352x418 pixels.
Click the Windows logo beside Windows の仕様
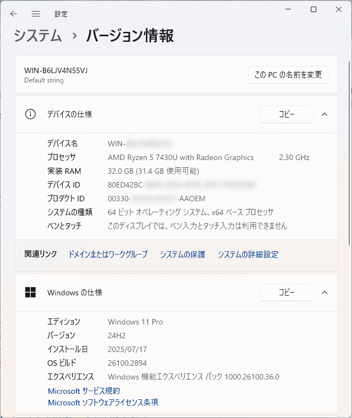[x=30, y=293]
